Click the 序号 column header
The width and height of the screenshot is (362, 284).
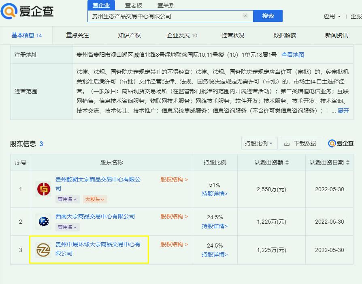click(21, 162)
